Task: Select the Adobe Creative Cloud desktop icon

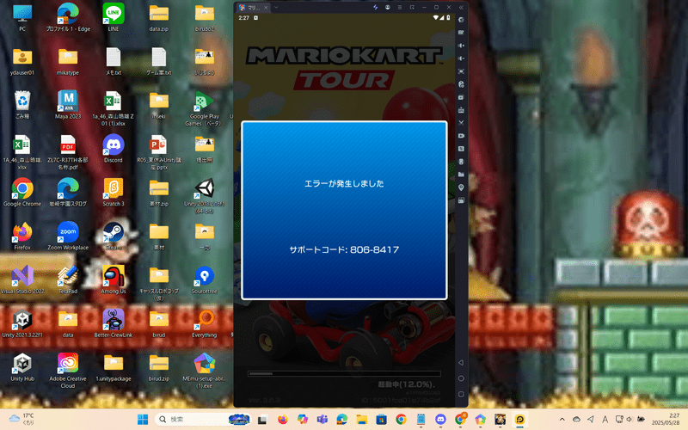Action: point(68,372)
